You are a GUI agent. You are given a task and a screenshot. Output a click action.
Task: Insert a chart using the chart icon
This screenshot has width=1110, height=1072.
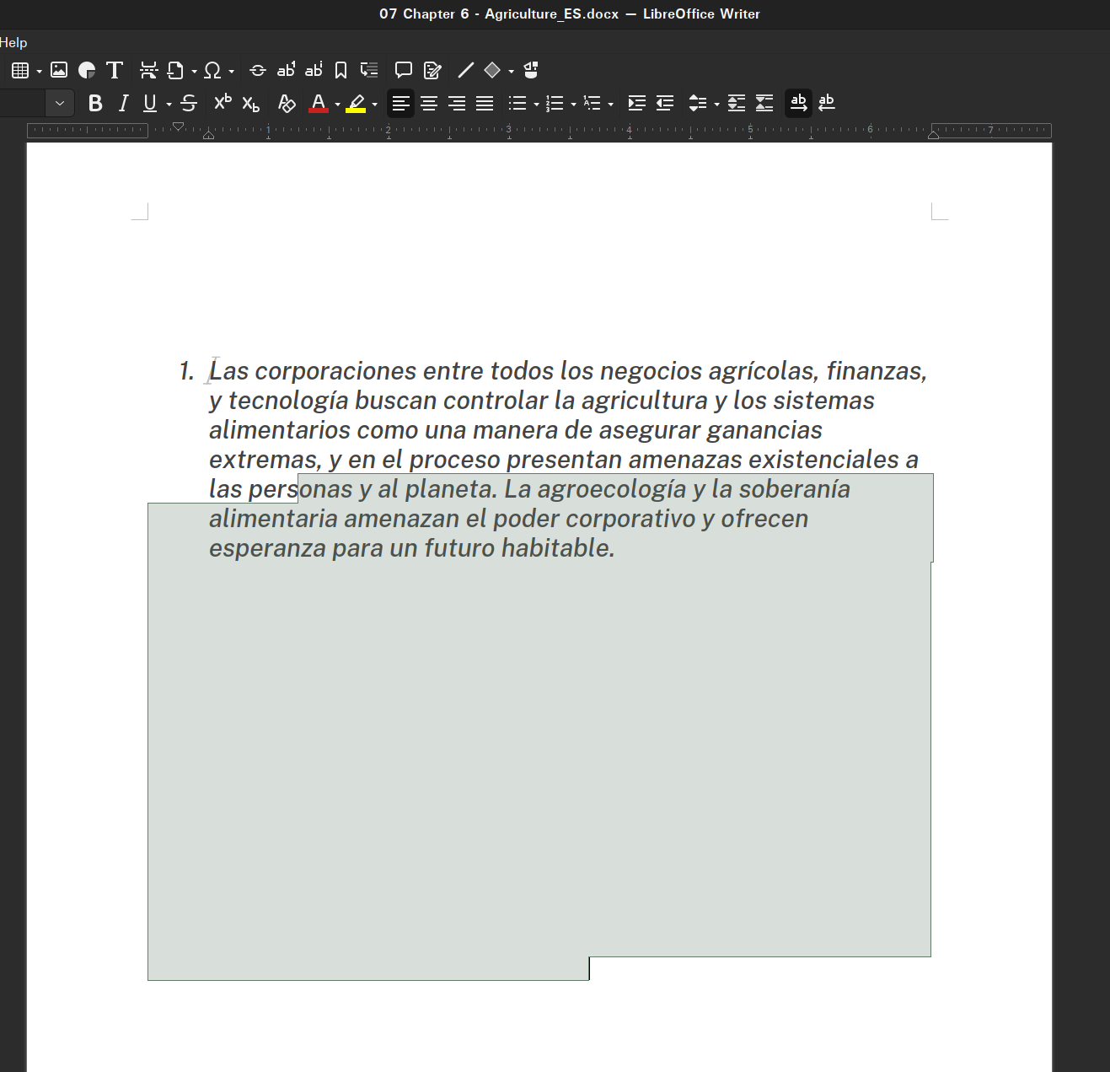[86, 70]
